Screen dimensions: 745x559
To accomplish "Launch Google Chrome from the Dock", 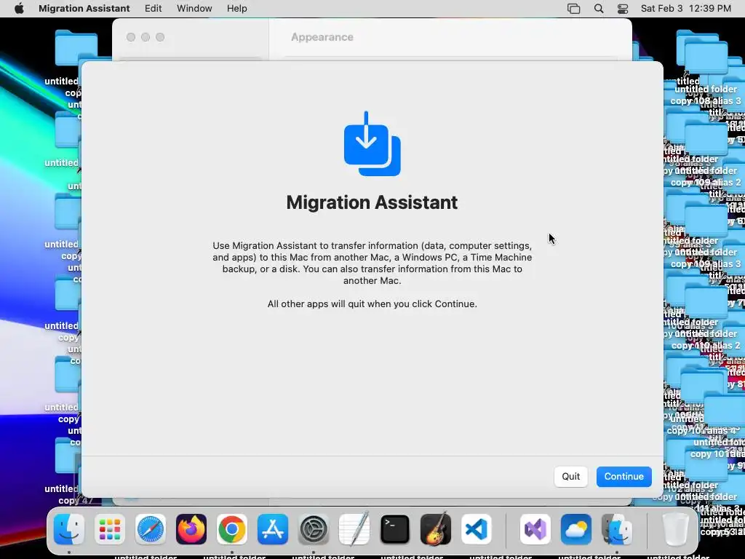I will 232,528.
